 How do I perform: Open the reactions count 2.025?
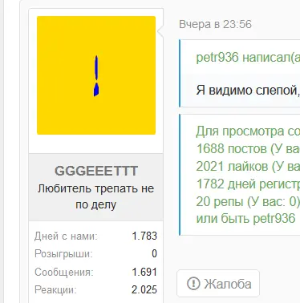point(144,290)
